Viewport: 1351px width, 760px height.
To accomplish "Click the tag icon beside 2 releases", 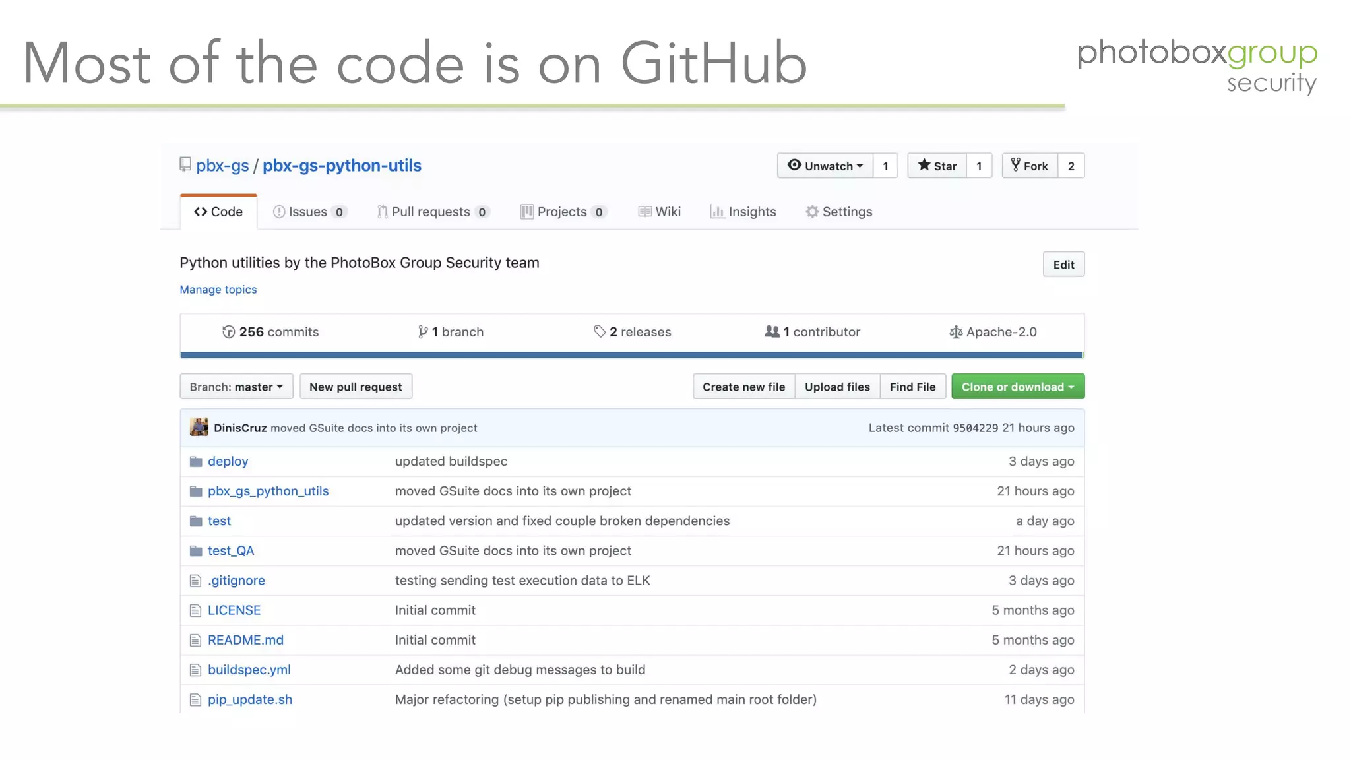I will (x=600, y=332).
